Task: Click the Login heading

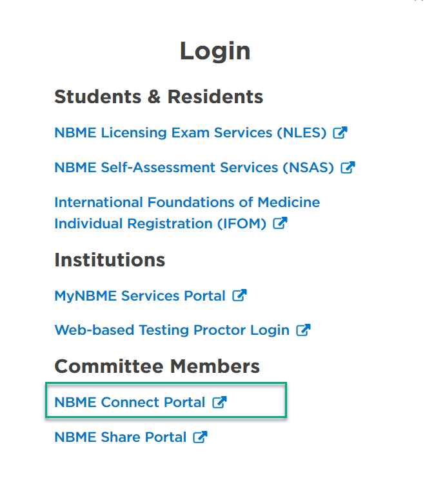Action: tap(215, 51)
